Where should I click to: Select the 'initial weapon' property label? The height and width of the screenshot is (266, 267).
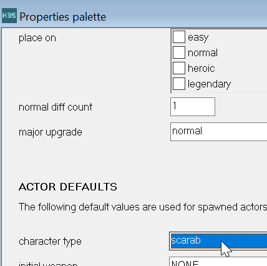point(48,264)
